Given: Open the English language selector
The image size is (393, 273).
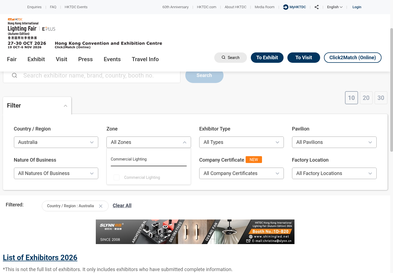Looking at the screenshot, I should [x=335, y=7].
